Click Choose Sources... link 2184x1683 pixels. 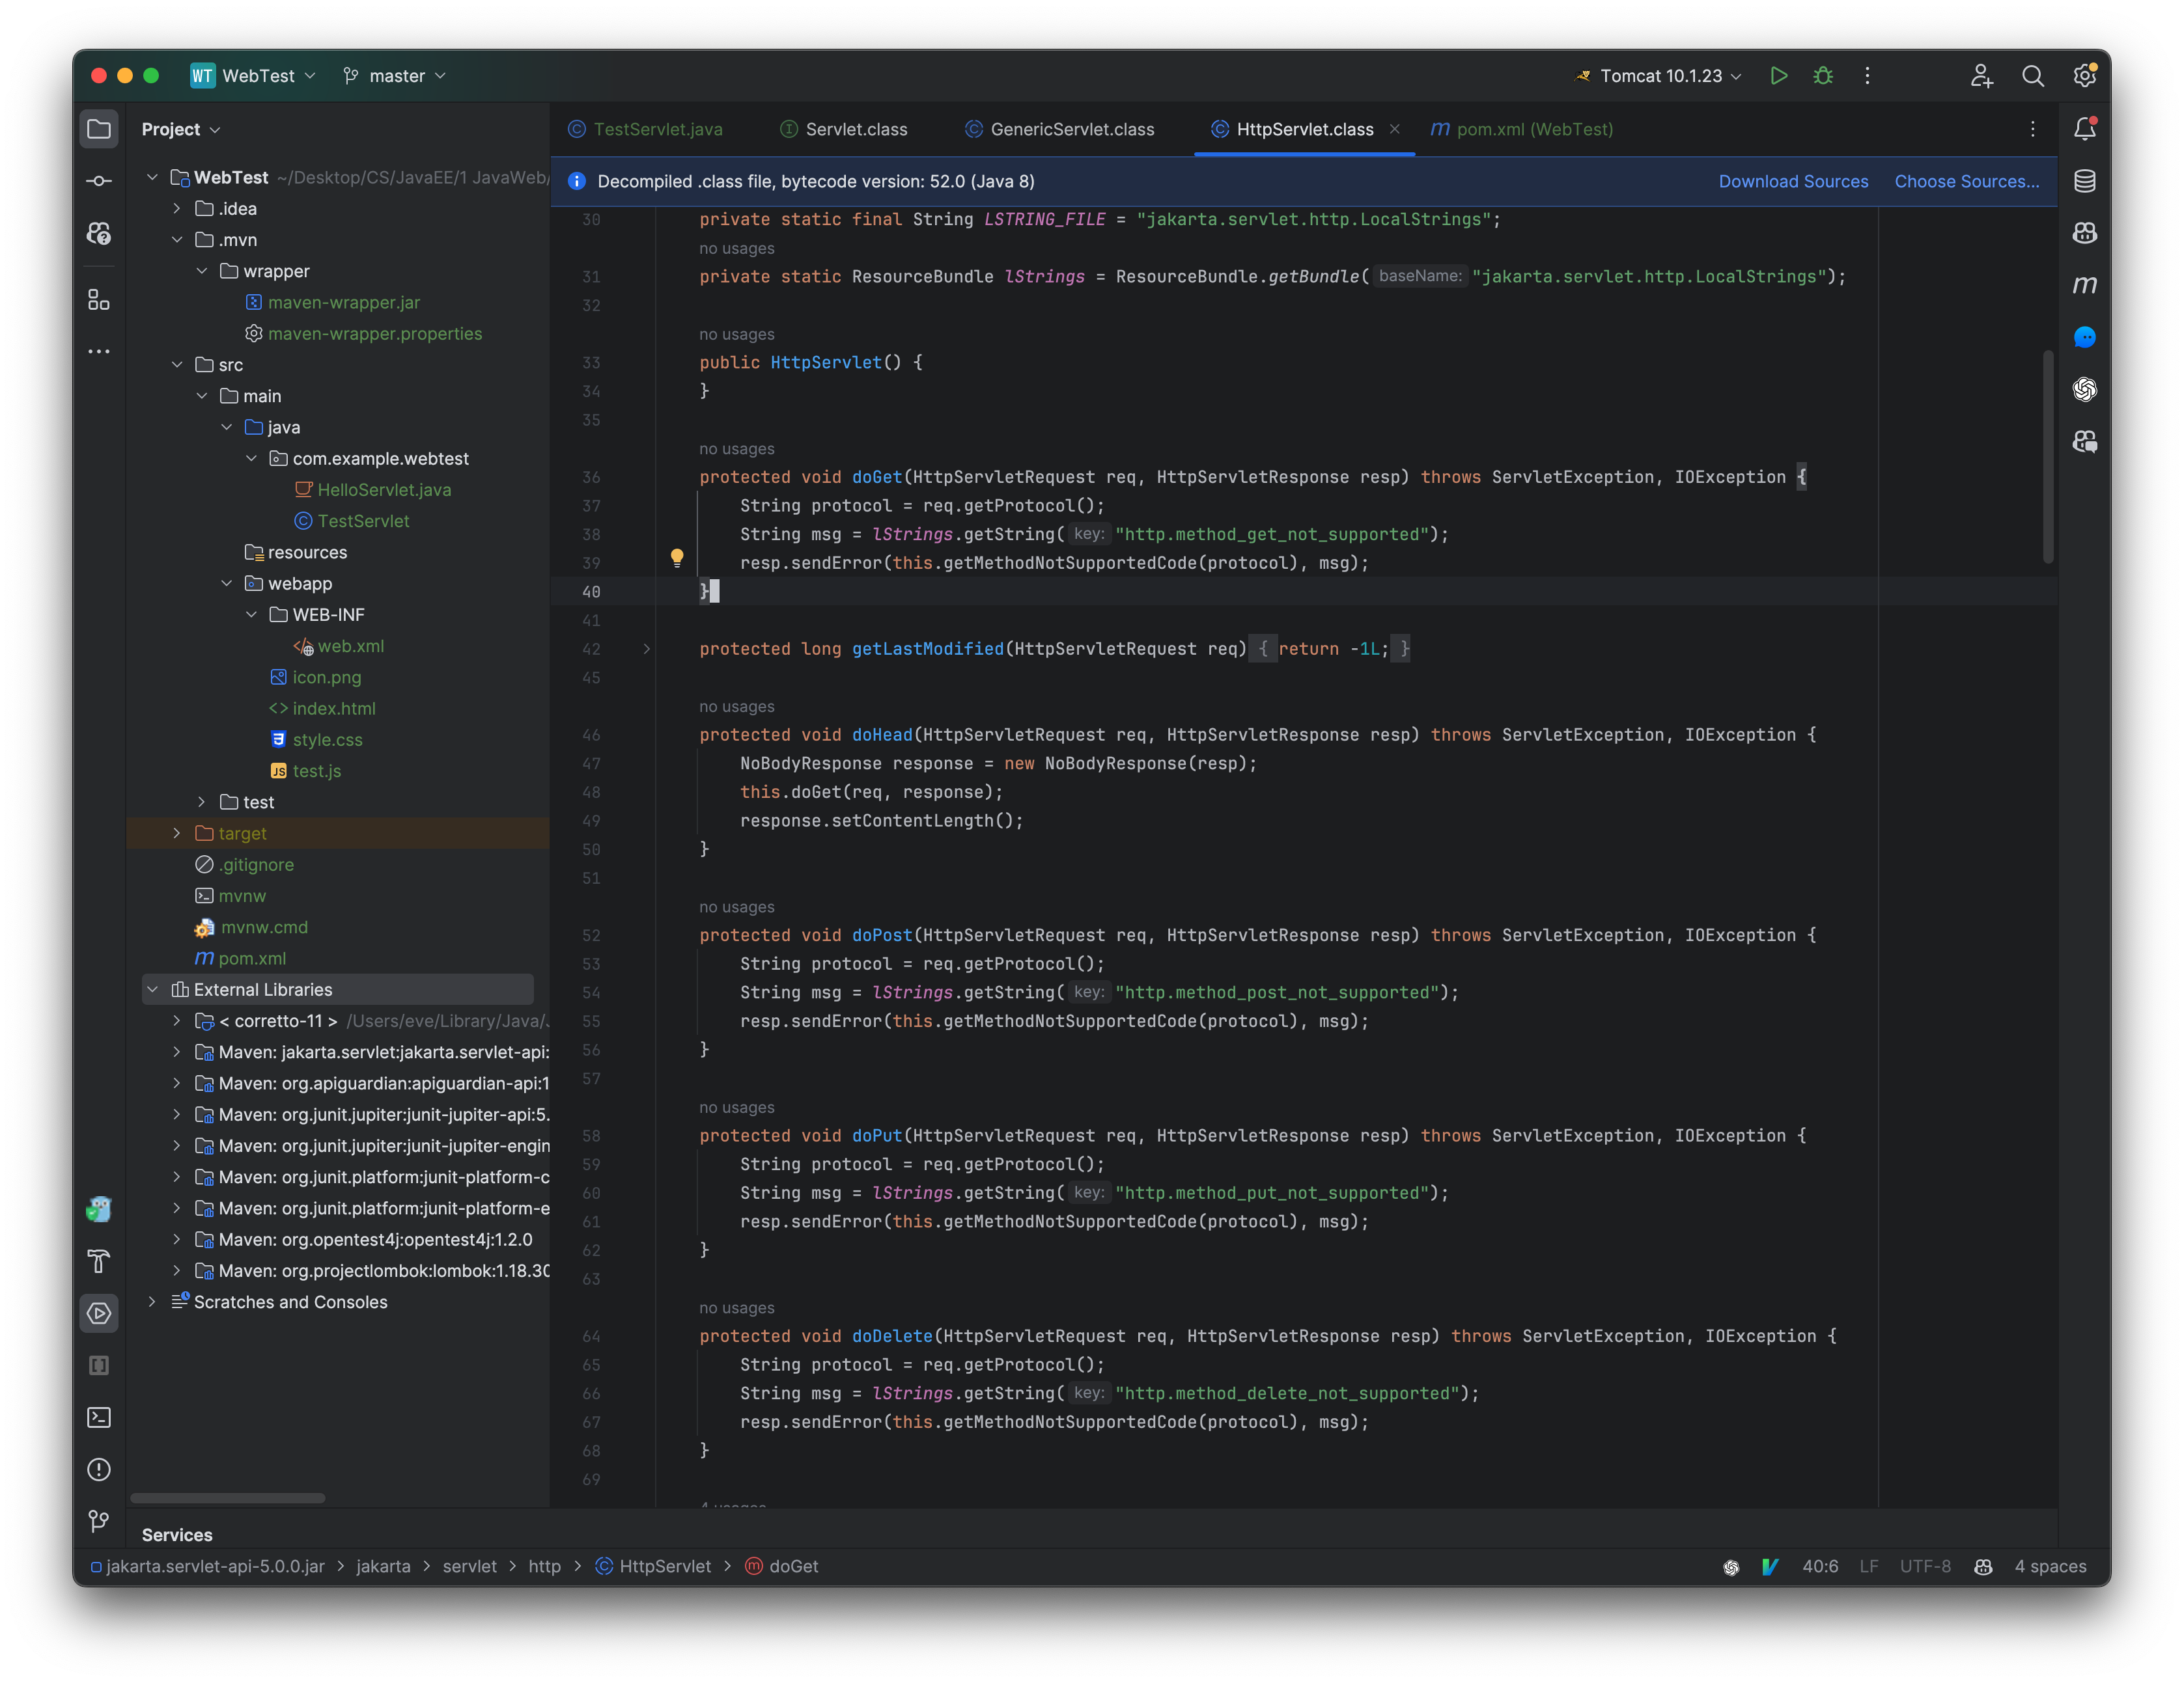[x=1966, y=181]
